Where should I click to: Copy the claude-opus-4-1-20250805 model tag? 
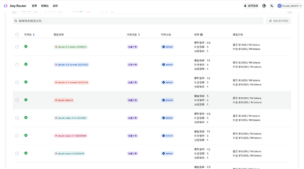(x=70, y=136)
